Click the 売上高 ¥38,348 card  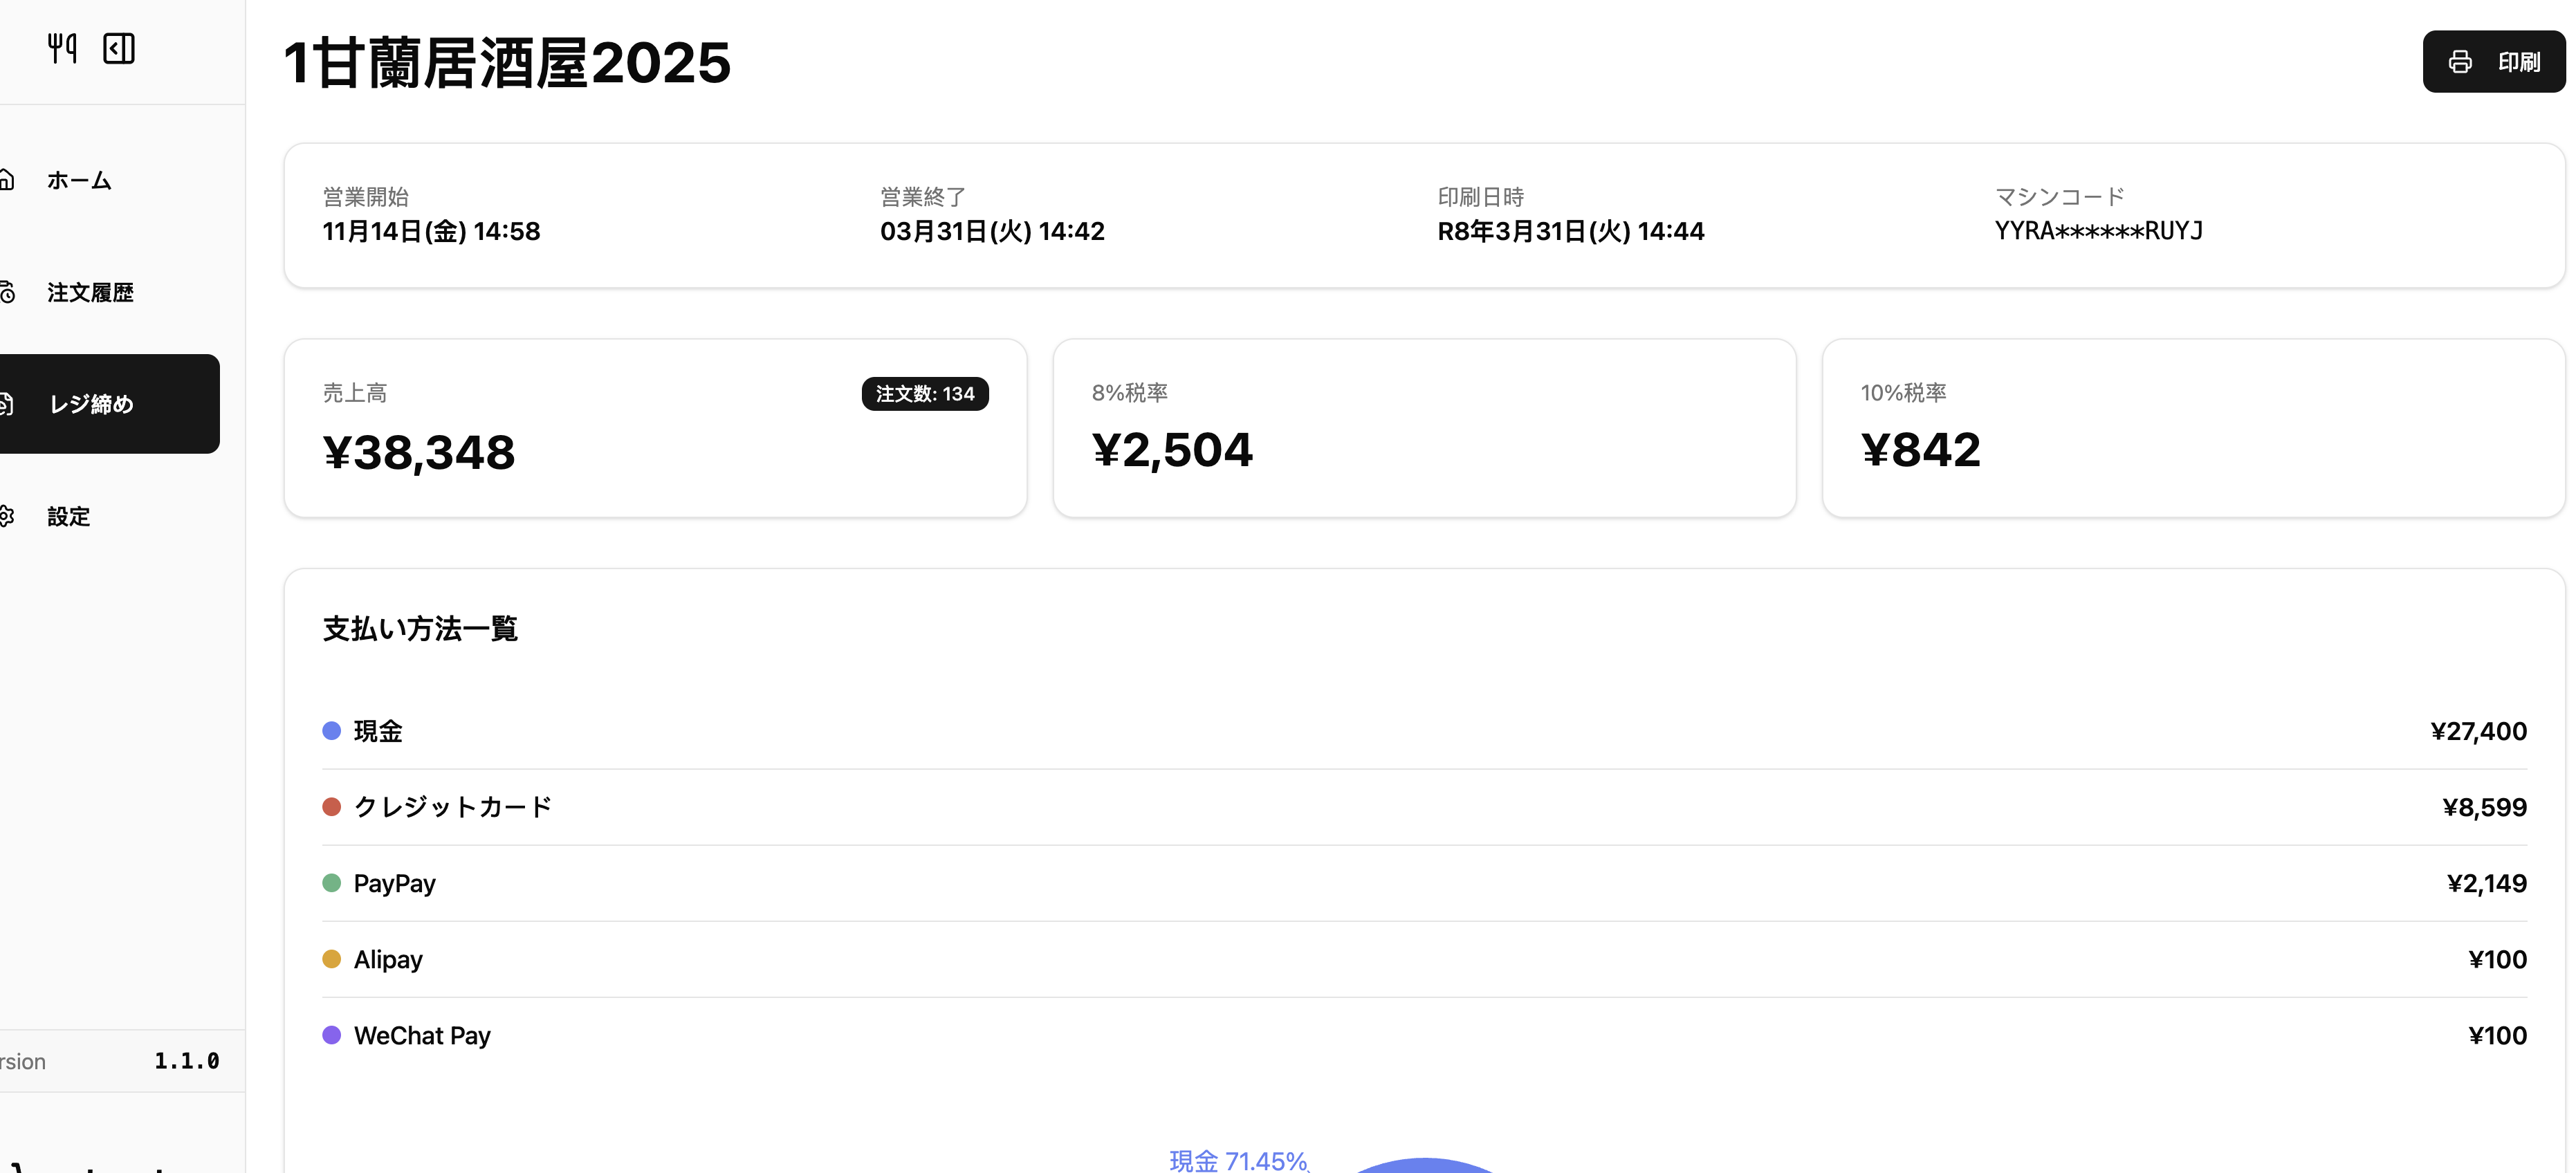(655, 428)
